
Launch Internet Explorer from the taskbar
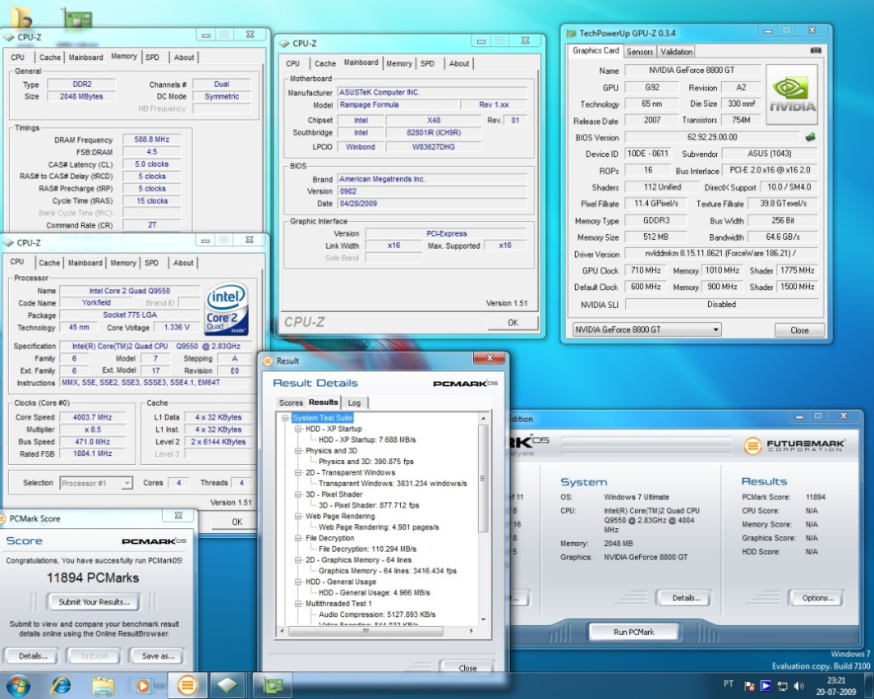(x=60, y=685)
